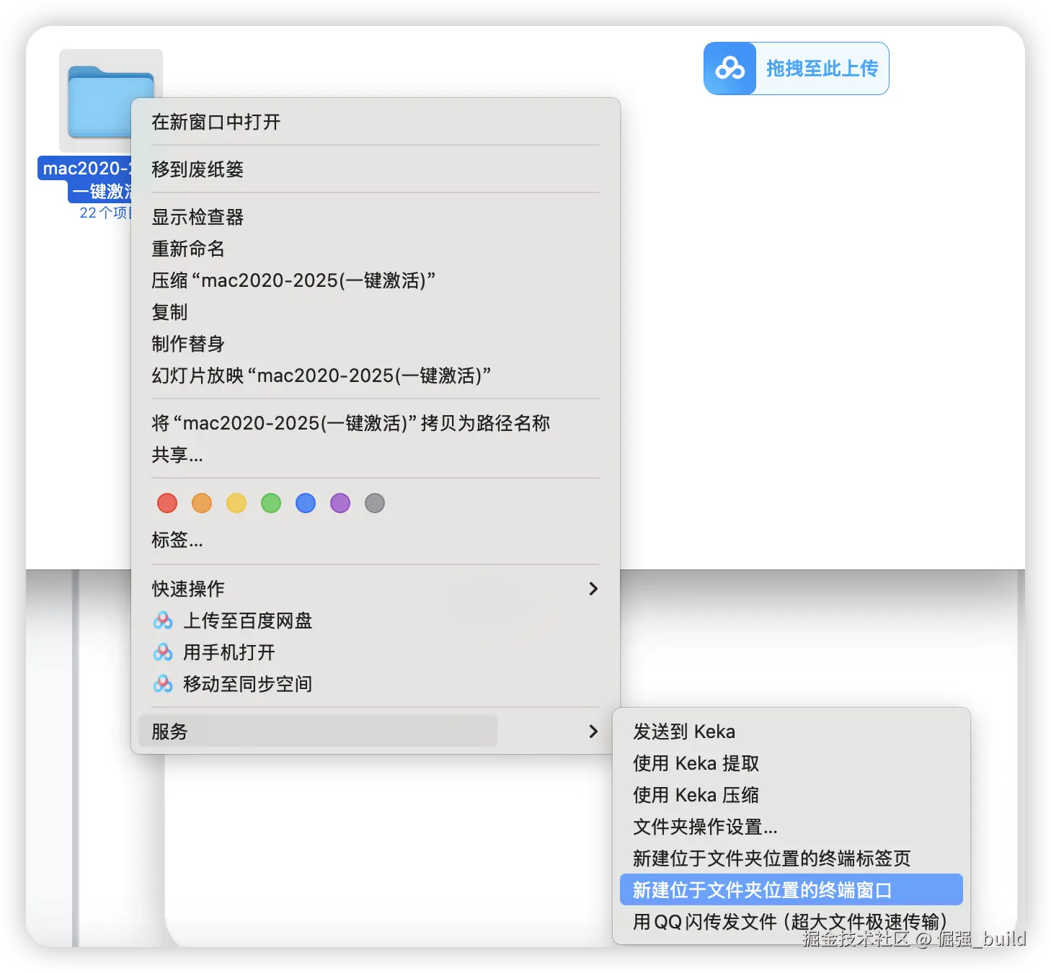Open the 快速操作 menu entry
Image resolution: width=1051 pixels, height=973 pixels.
[376, 589]
